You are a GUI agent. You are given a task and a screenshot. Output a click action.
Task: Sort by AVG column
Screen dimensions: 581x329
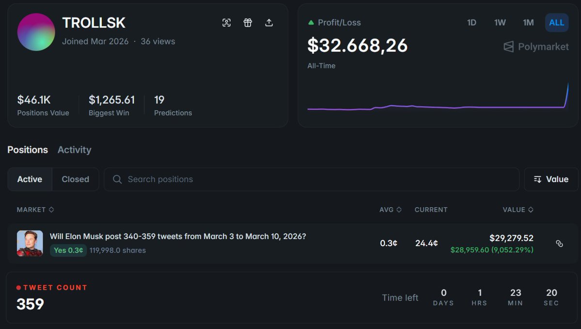coord(390,209)
